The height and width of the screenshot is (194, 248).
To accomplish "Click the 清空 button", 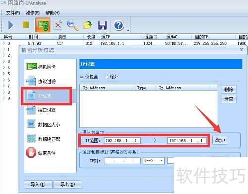I will point(229,99).
